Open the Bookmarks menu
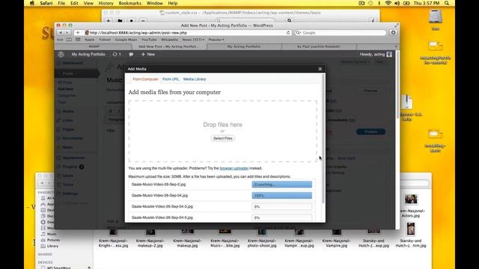479x269 pixels. (129, 3)
